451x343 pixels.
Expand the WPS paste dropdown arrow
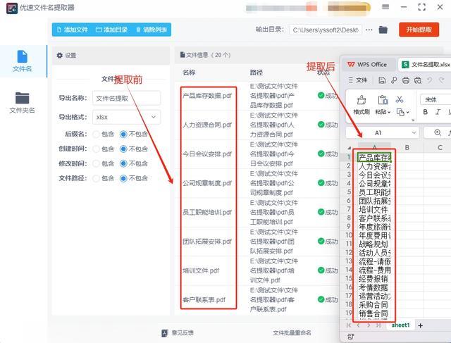click(x=389, y=112)
